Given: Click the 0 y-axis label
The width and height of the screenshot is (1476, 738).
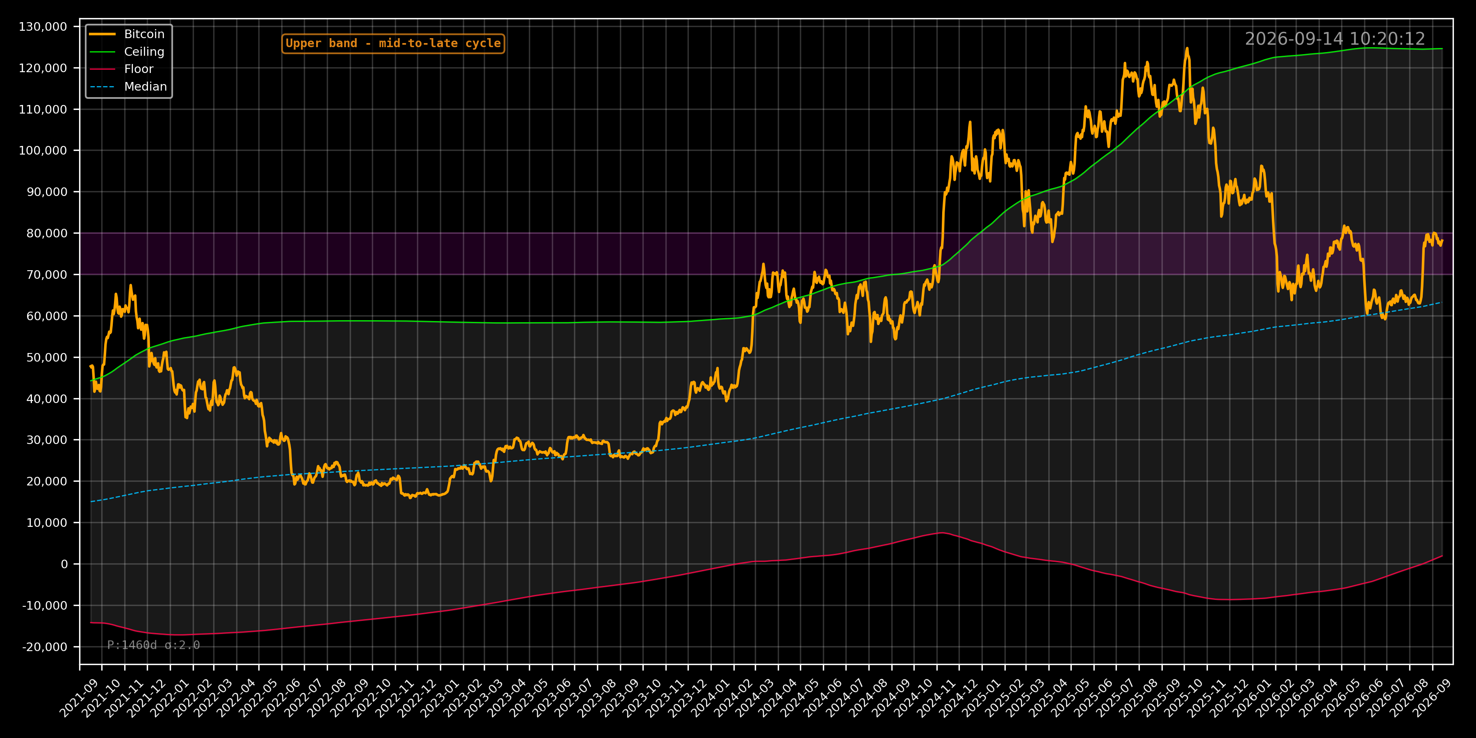Looking at the screenshot, I should point(64,565).
